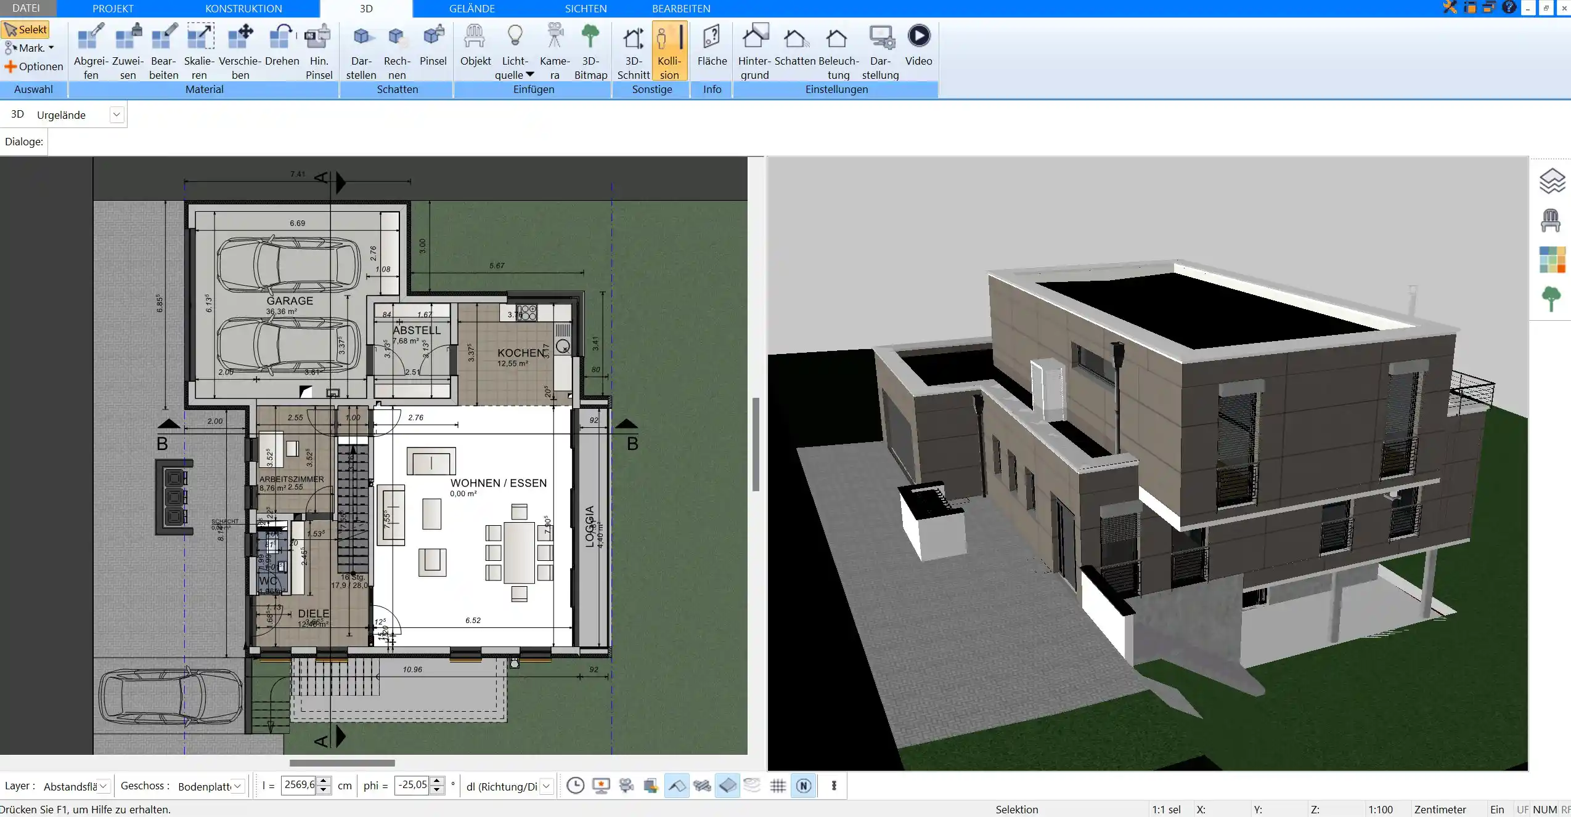This screenshot has height=817, width=1571.
Task: Activate the Verschieben texture tool
Action: click(240, 52)
